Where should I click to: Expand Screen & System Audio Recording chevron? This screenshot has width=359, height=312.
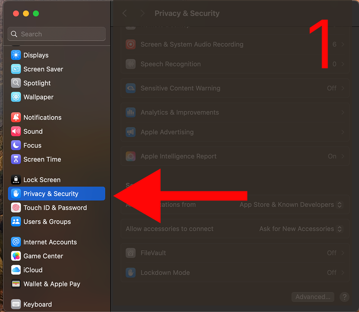343,44
